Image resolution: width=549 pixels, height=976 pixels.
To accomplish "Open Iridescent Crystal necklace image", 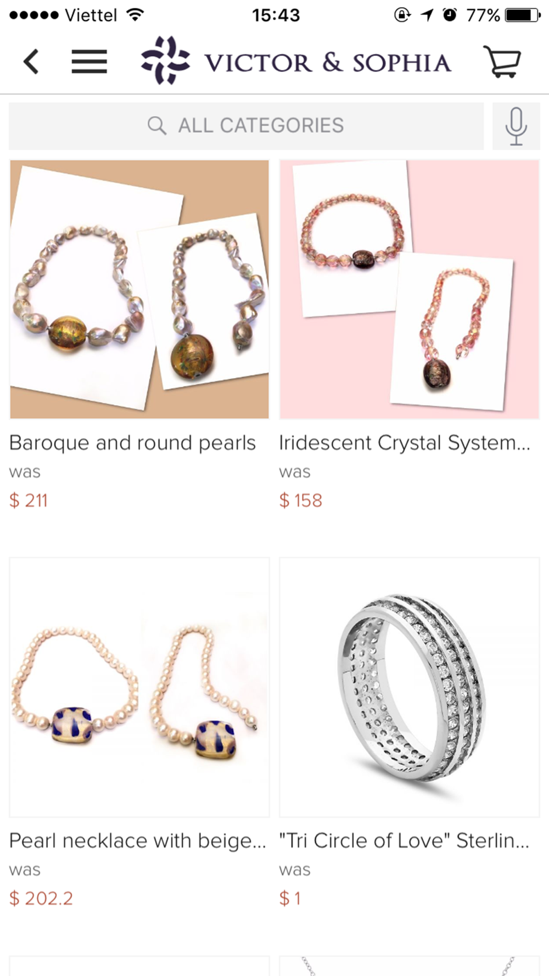I will point(410,289).
